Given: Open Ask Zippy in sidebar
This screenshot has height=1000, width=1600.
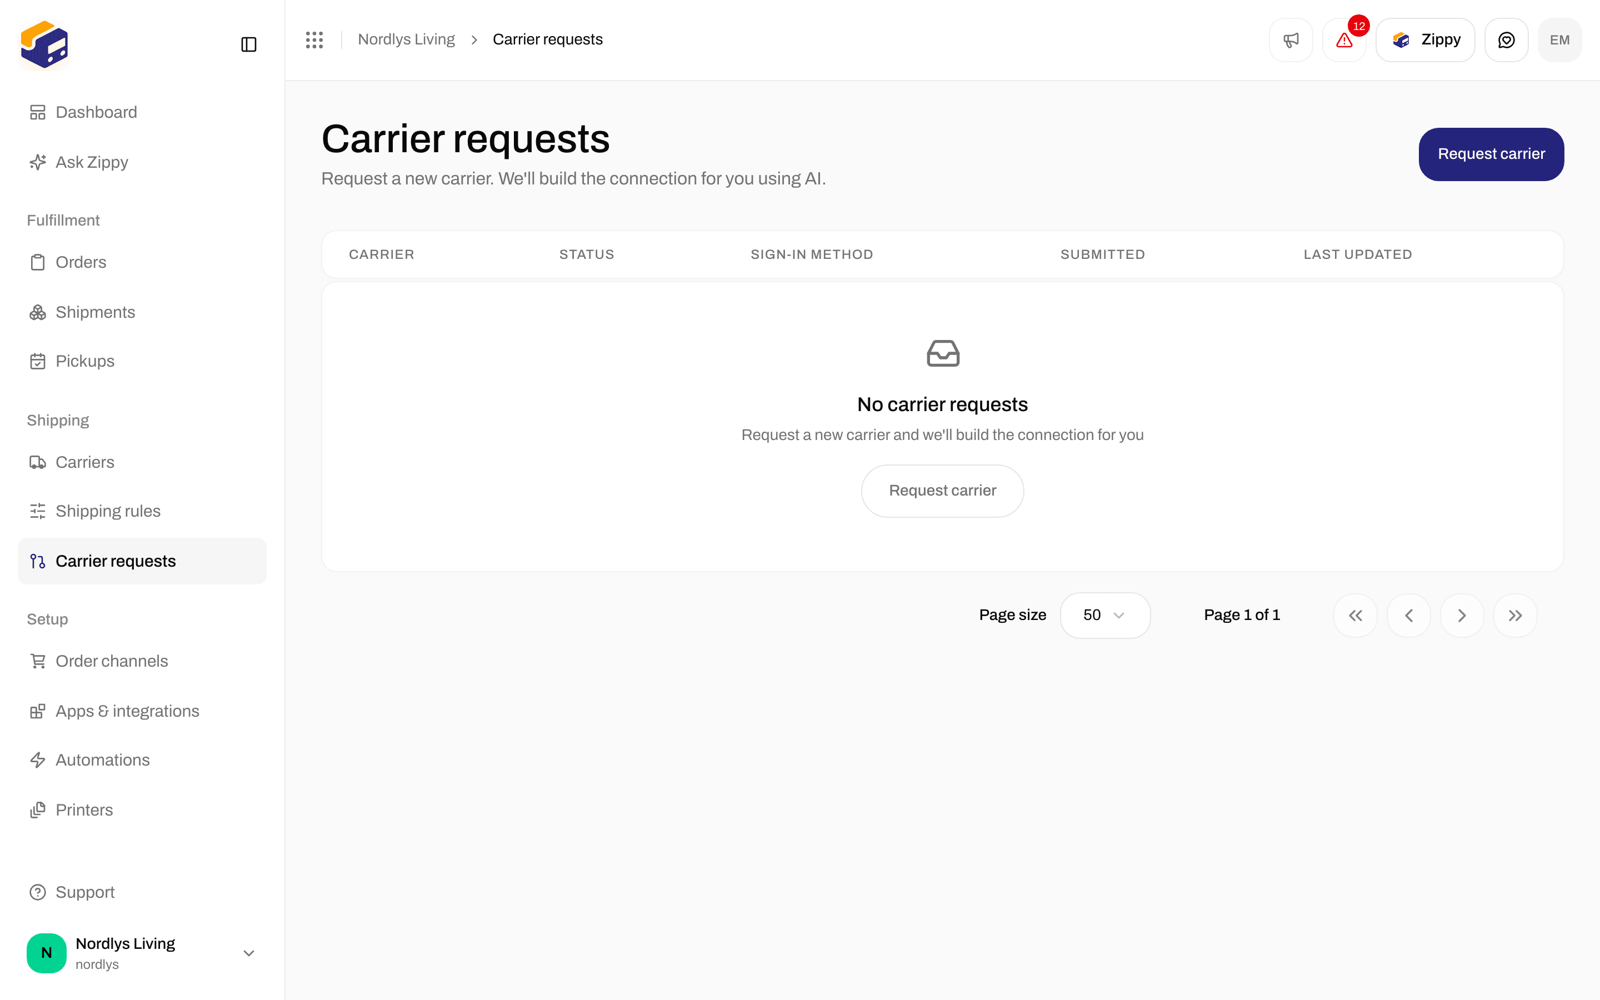Looking at the screenshot, I should 142,162.
